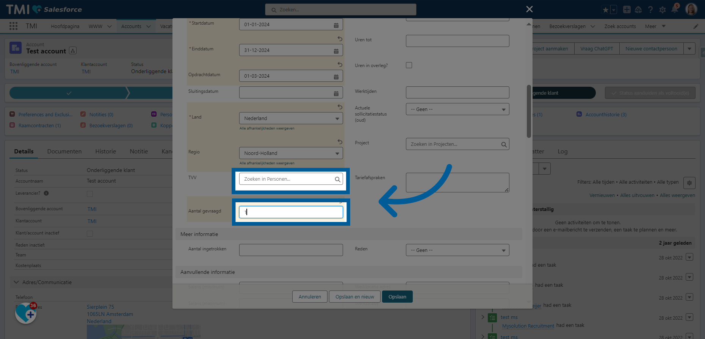This screenshot has height=339, width=705.
Task: Undo the change on Land field
Action: 340,107
